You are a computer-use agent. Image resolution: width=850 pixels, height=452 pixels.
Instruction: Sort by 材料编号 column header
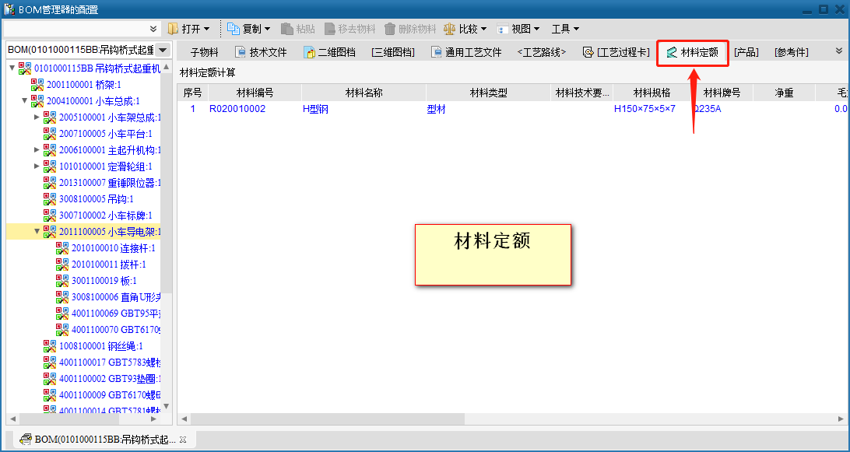pos(255,93)
